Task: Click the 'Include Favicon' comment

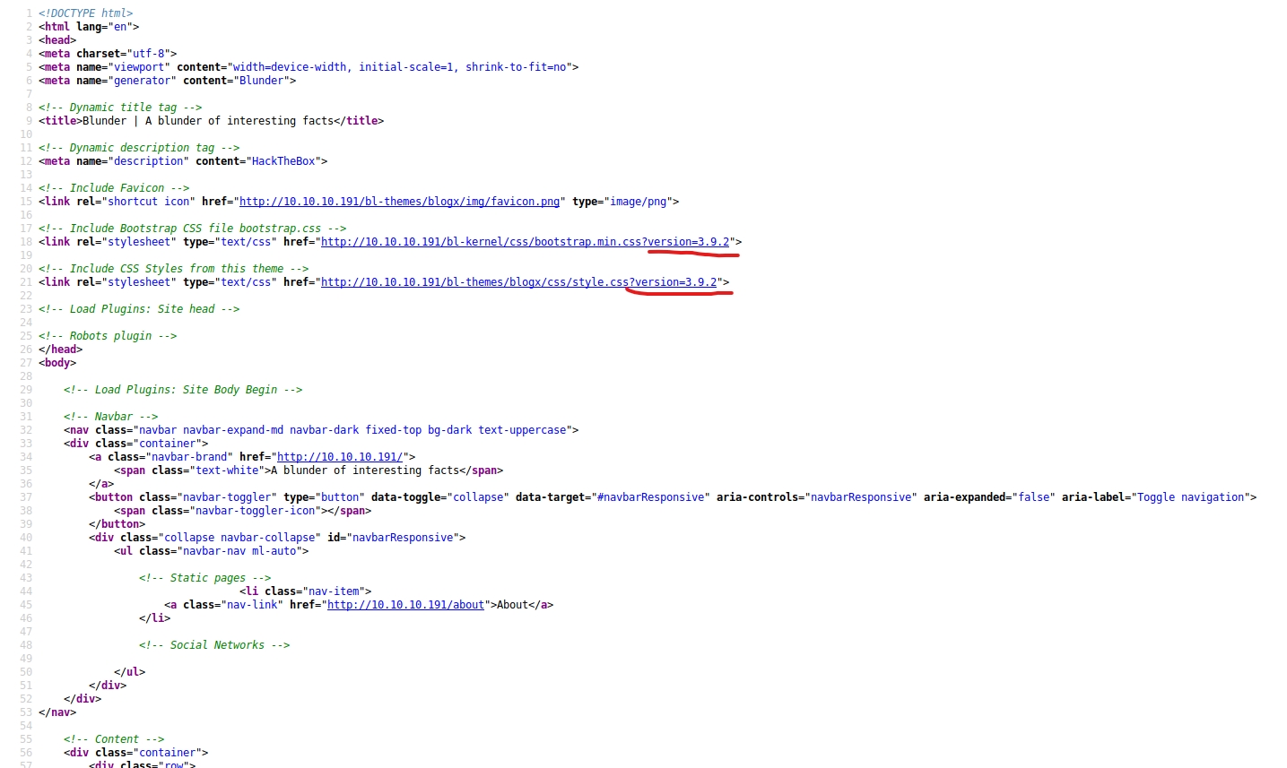Action: pos(114,188)
